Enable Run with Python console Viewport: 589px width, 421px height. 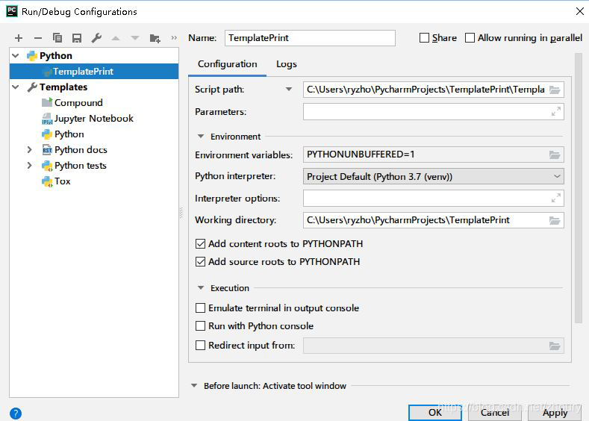coord(201,325)
